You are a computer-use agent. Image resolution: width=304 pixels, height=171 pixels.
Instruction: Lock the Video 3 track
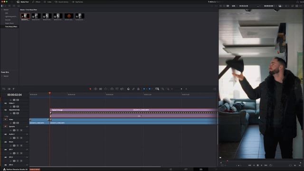point(11,106)
